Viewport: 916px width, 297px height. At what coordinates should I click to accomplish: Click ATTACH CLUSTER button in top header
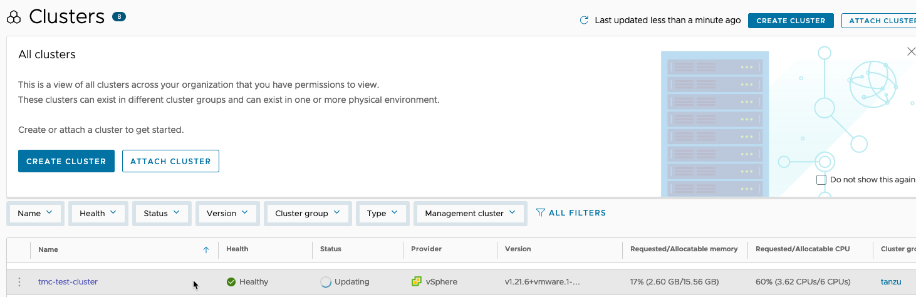(879, 21)
